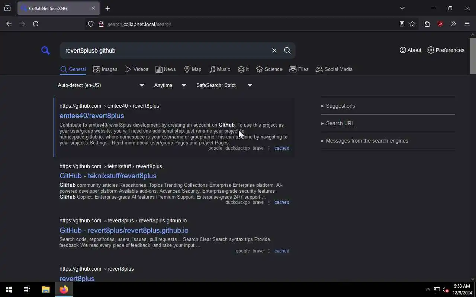This screenshot has width=476, height=297.
Task: Toggle Reader View icon
Action: 402,24
